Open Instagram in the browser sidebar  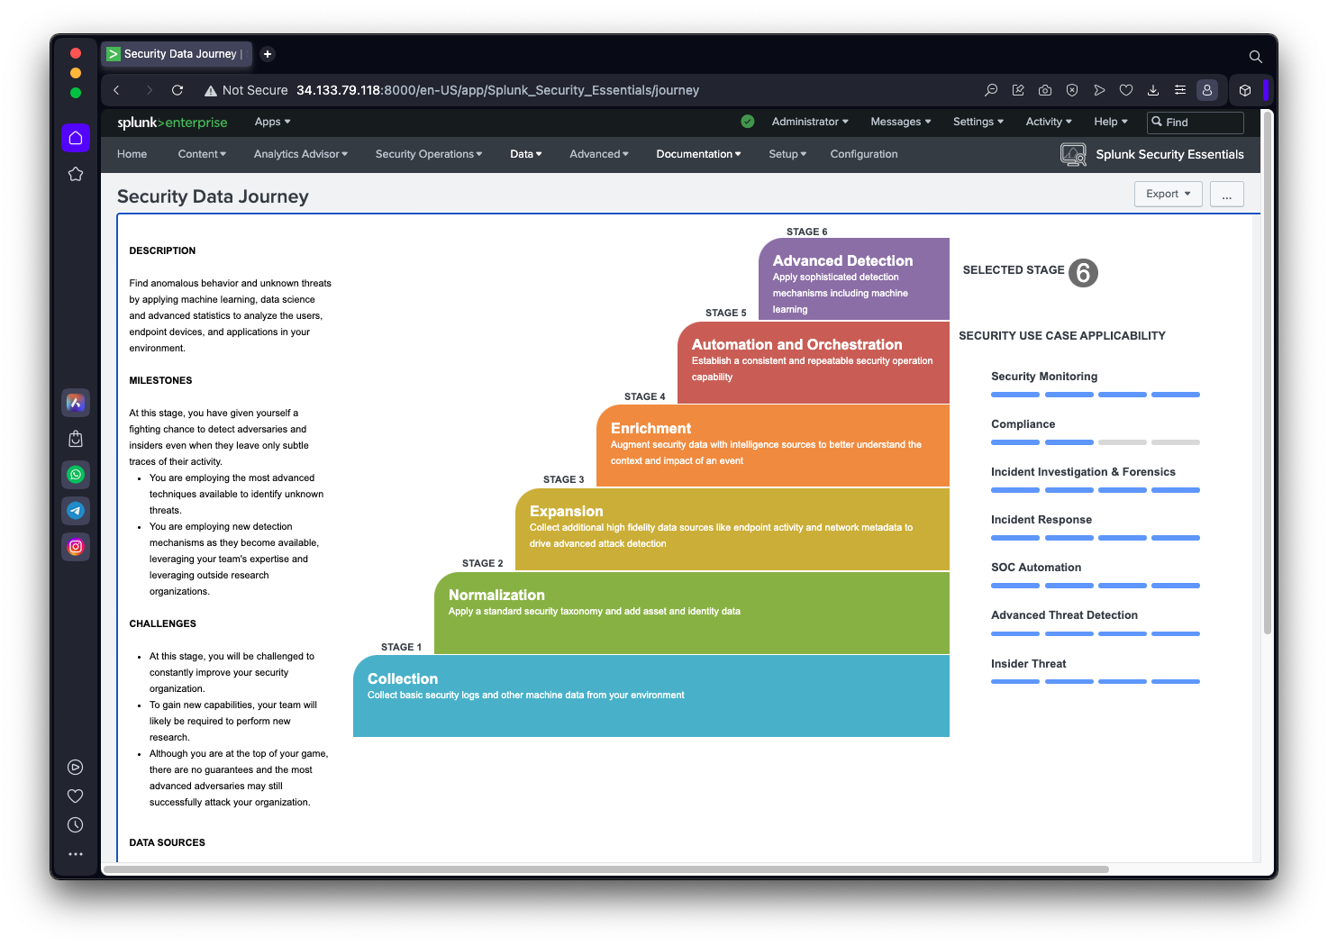[x=76, y=547]
